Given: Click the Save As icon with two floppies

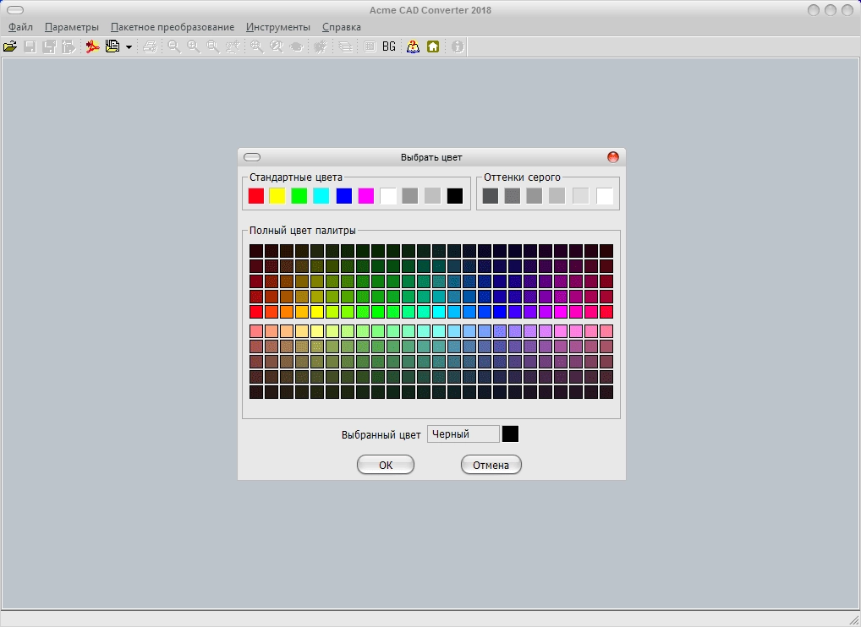Looking at the screenshot, I should (49, 46).
